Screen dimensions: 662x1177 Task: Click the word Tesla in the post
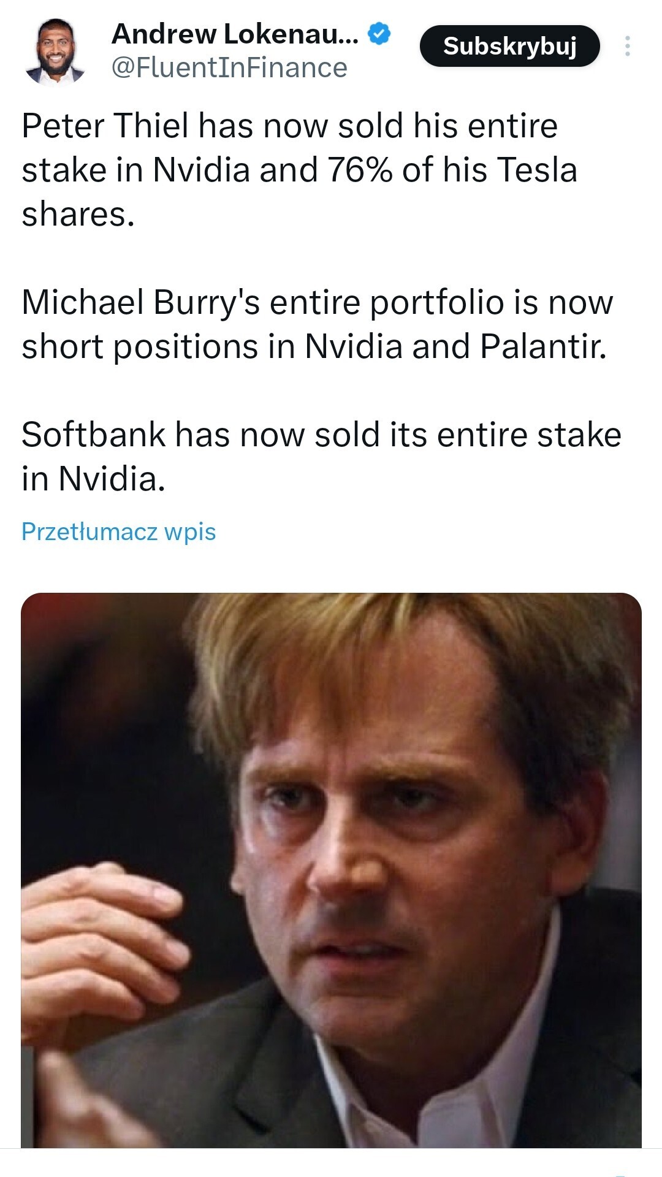[x=537, y=170]
